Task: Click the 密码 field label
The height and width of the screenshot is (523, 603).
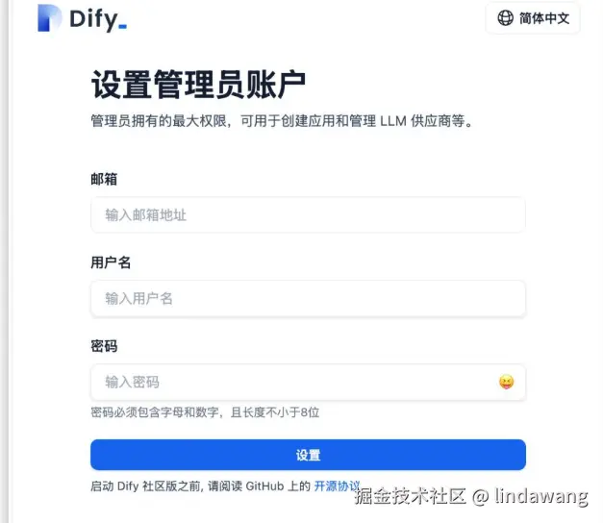Action: 104,346
